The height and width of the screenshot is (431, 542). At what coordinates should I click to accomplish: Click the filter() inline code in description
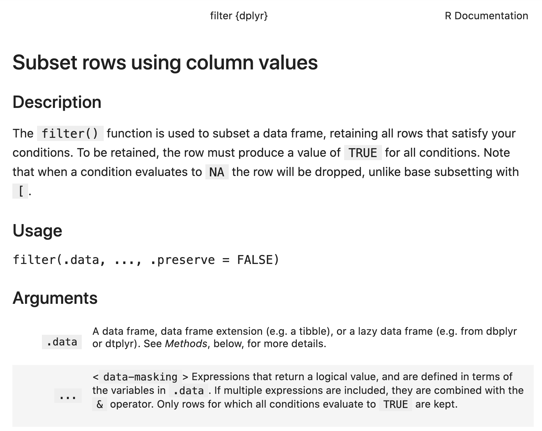[x=70, y=133]
